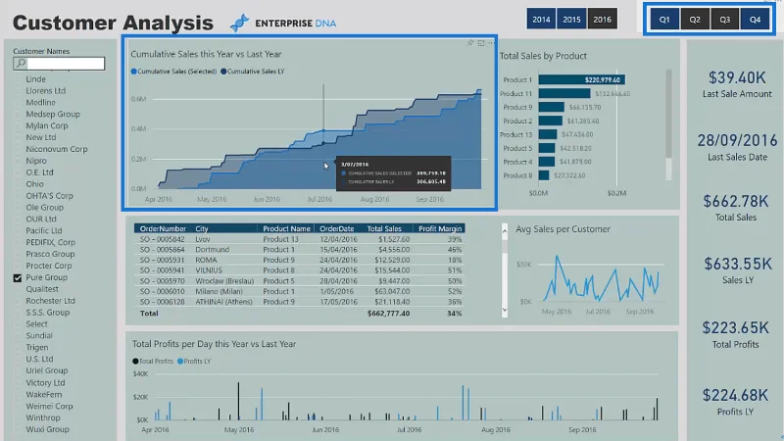
Task: Sort table by the OrderDate column header
Action: pyautogui.click(x=336, y=228)
